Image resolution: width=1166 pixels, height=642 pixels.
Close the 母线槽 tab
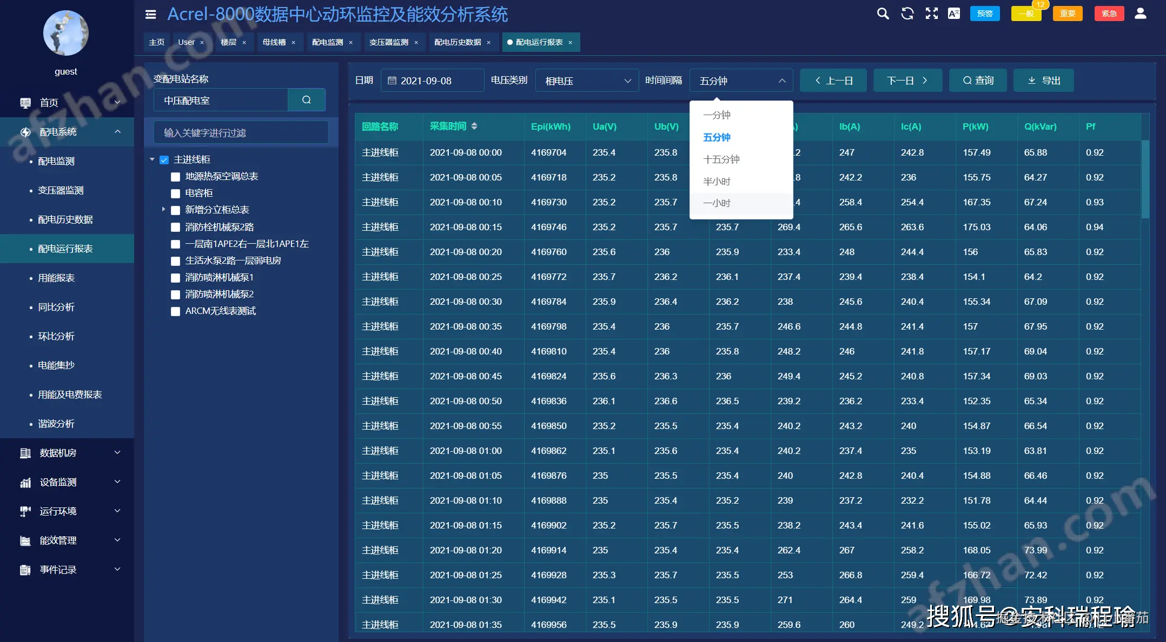(293, 43)
